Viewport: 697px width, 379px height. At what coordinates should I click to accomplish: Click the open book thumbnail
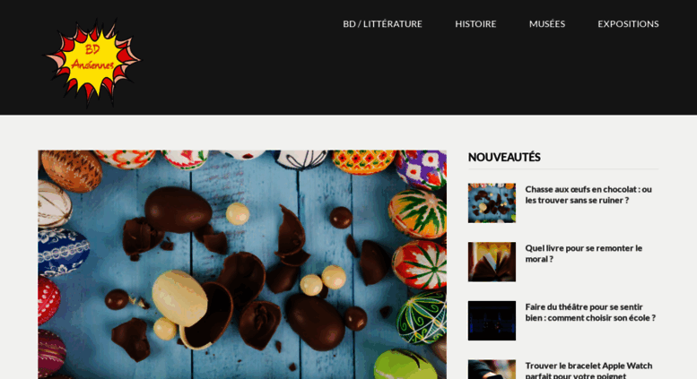coord(492,262)
